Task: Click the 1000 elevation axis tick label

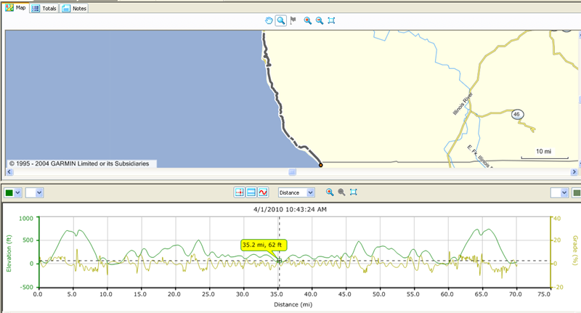Action: (26, 219)
